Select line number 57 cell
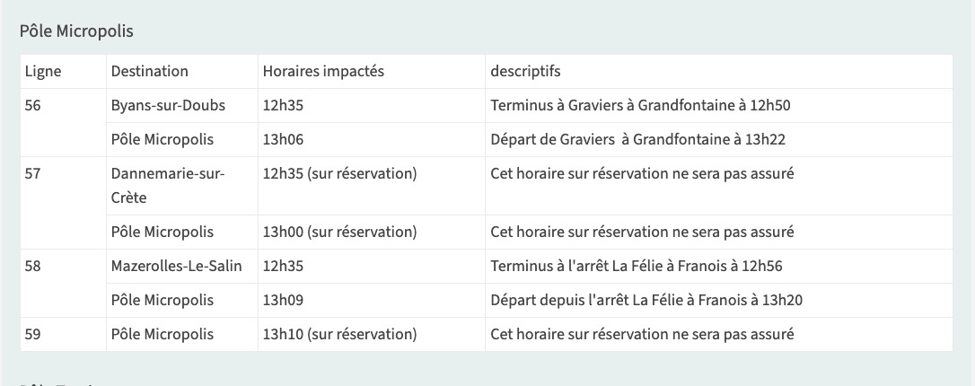This screenshot has width=975, height=386. (33, 174)
